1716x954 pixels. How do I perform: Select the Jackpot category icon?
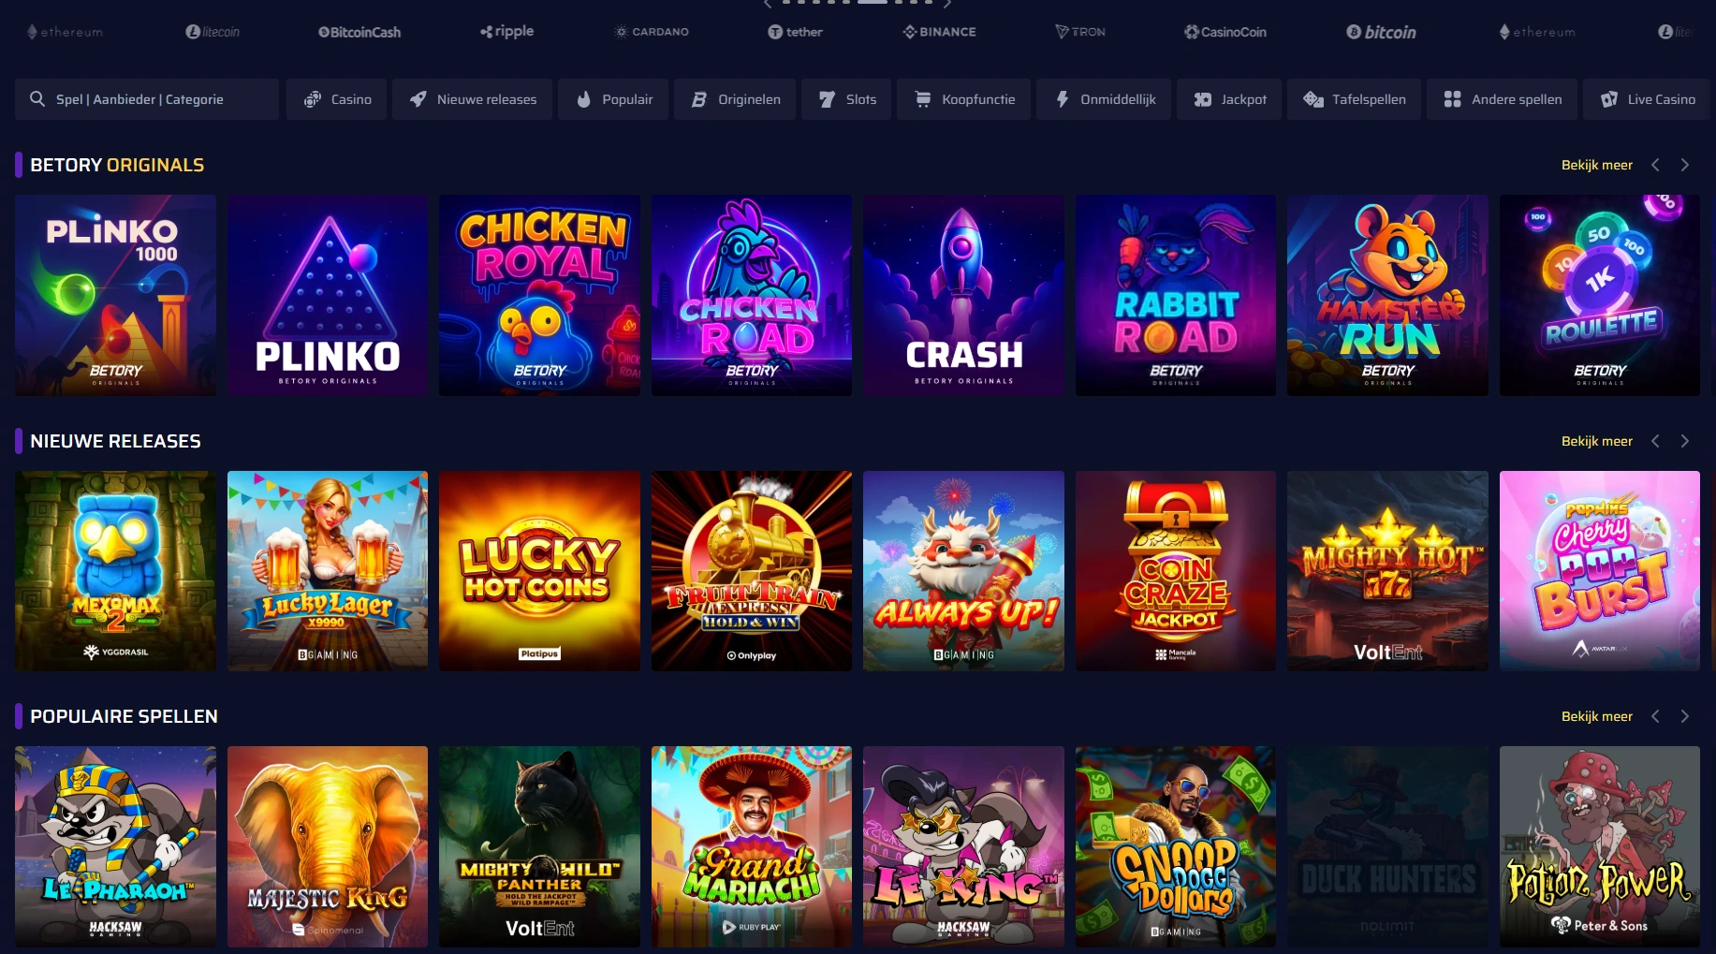[x=1203, y=99]
